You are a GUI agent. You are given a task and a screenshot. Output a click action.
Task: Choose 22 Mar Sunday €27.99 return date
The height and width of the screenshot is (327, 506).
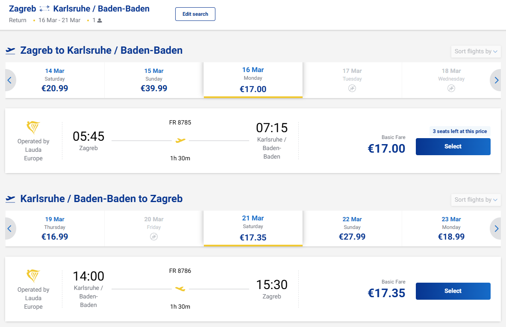[352, 229]
